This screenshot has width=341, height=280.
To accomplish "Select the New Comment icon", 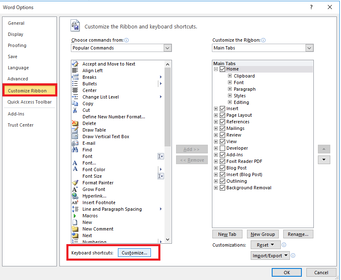I will coord(75,229).
